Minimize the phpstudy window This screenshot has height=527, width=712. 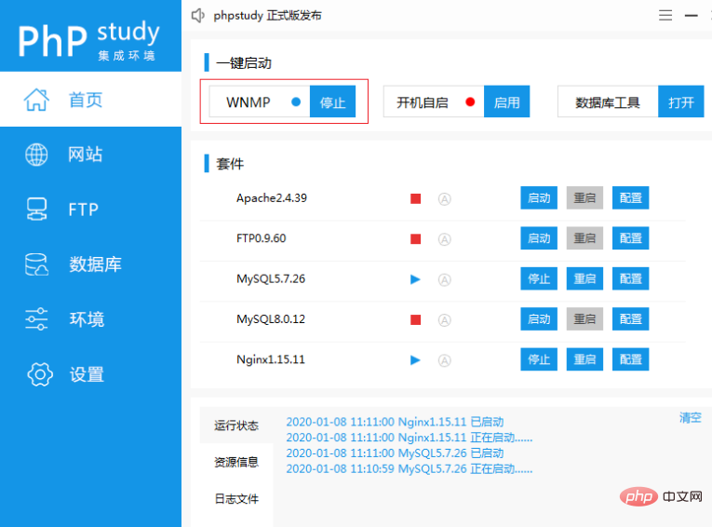(692, 16)
